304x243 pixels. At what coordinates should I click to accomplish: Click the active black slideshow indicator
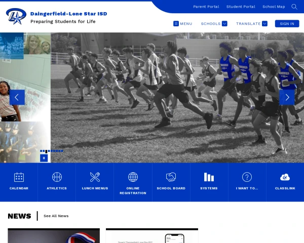[x=46, y=151]
